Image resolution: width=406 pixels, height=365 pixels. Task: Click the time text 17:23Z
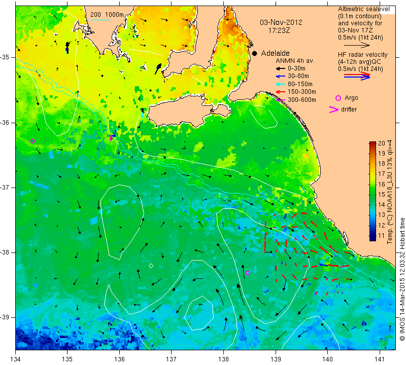279,30
